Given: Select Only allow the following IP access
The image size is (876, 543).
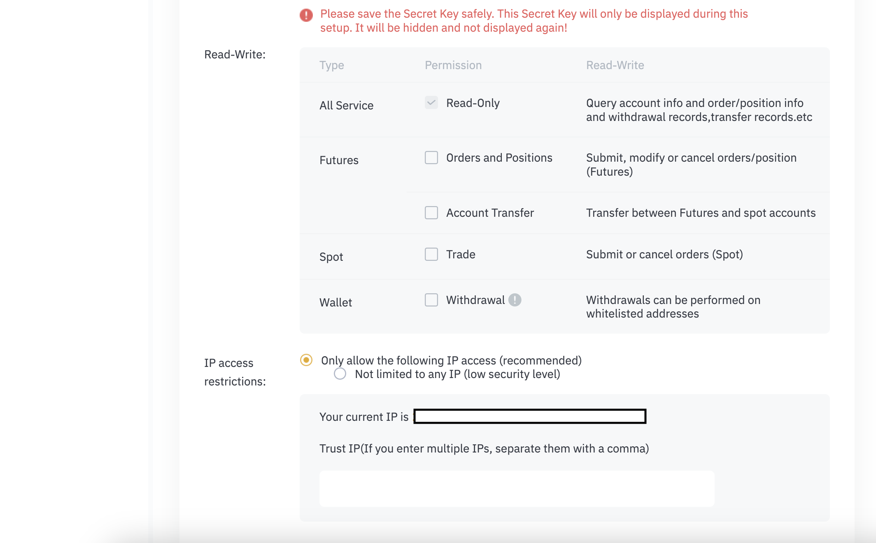Looking at the screenshot, I should click(306, 360).
